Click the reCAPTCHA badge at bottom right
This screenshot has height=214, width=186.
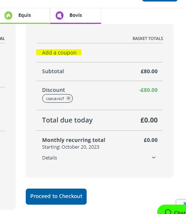click(x=181, y=202)
